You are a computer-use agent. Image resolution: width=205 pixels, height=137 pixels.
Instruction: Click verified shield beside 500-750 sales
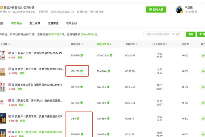pyautogui.click(x=82, y=55)
